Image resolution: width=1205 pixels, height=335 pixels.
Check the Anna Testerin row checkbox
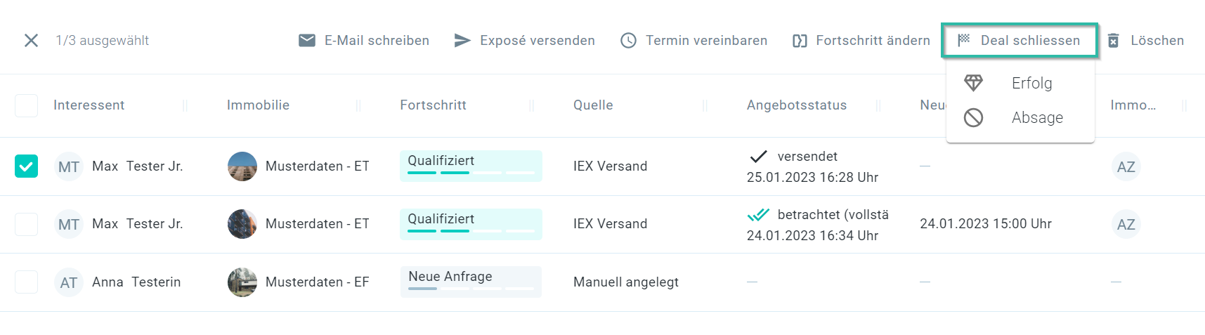pos(27,282)
